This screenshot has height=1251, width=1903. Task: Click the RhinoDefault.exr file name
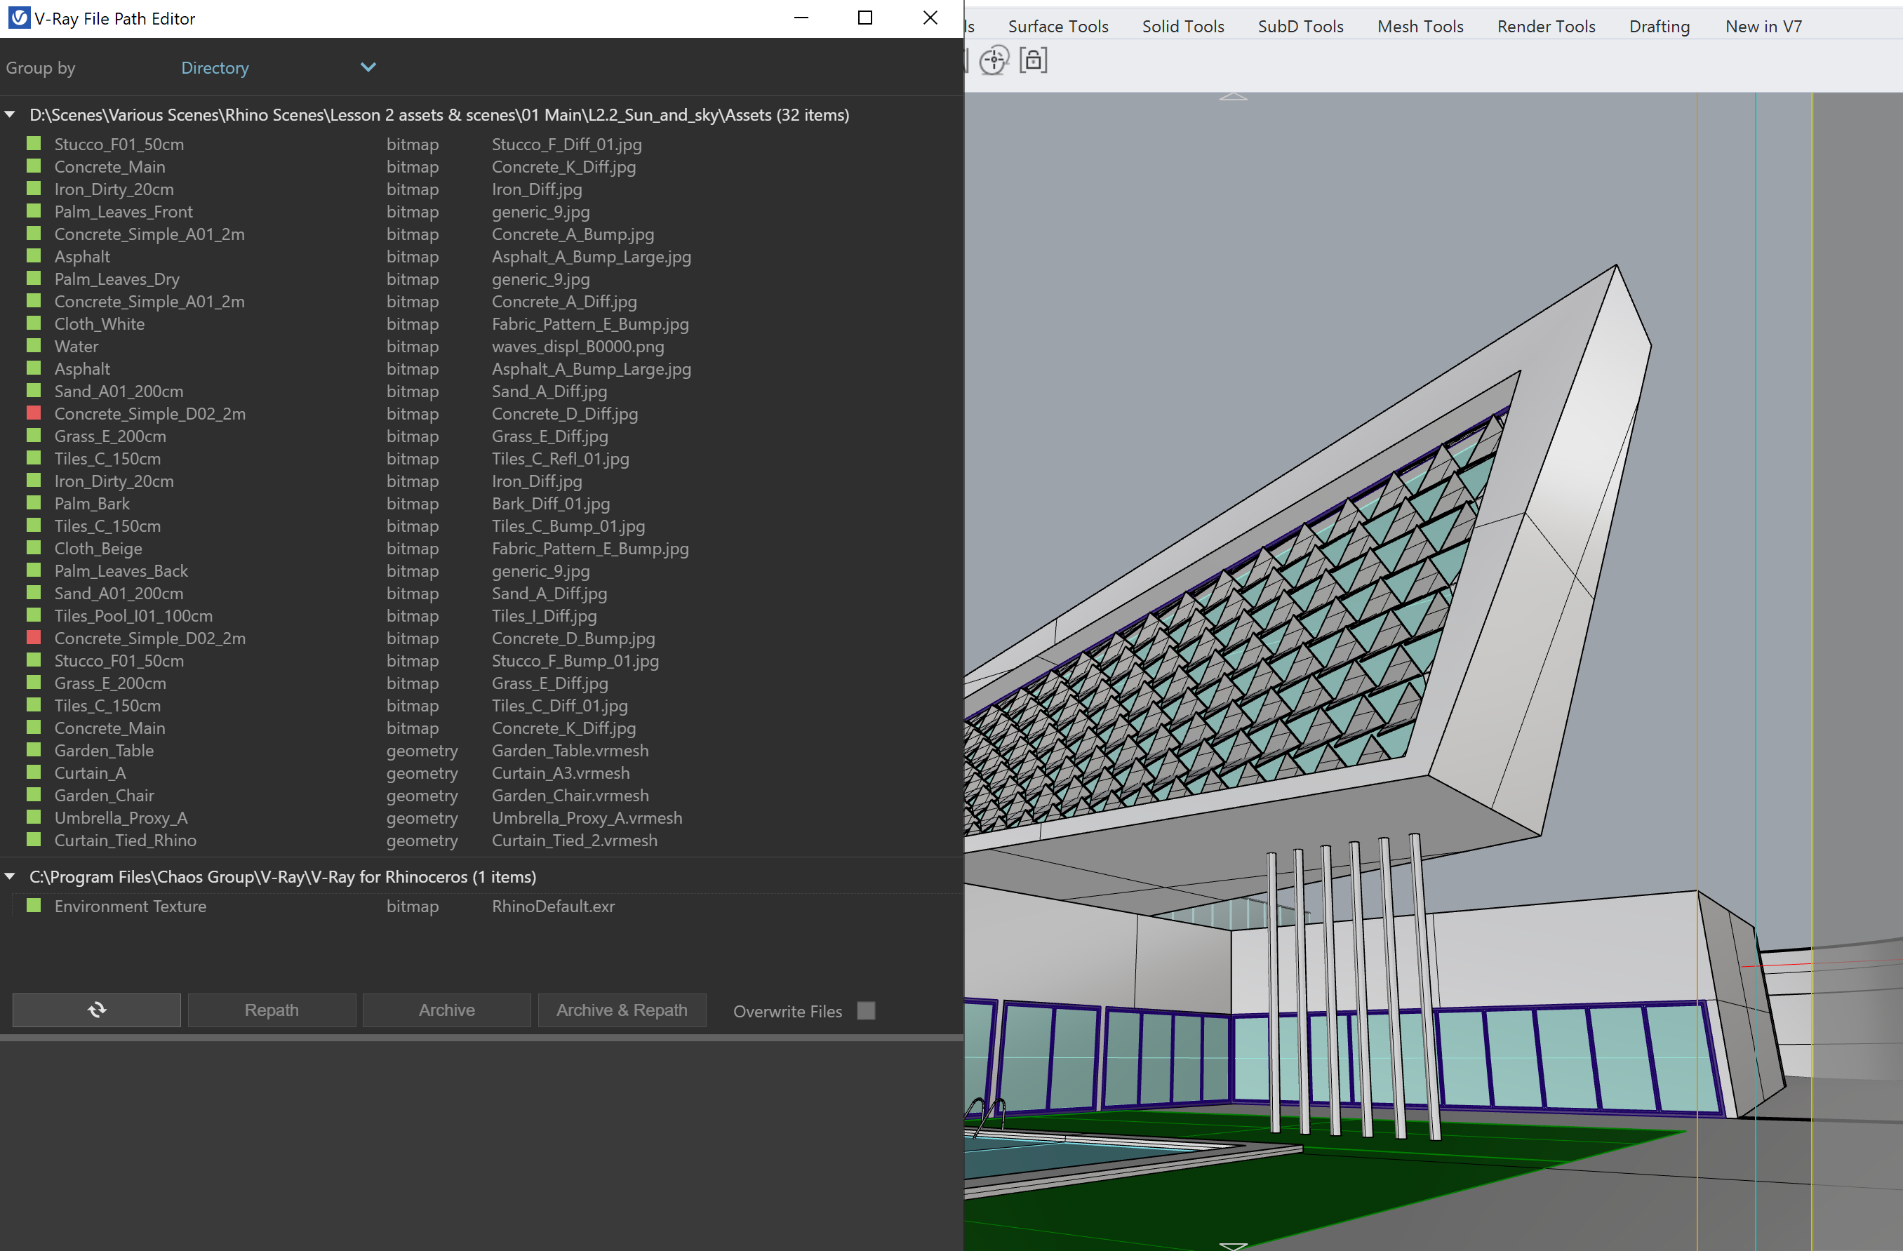click(554, 906)
